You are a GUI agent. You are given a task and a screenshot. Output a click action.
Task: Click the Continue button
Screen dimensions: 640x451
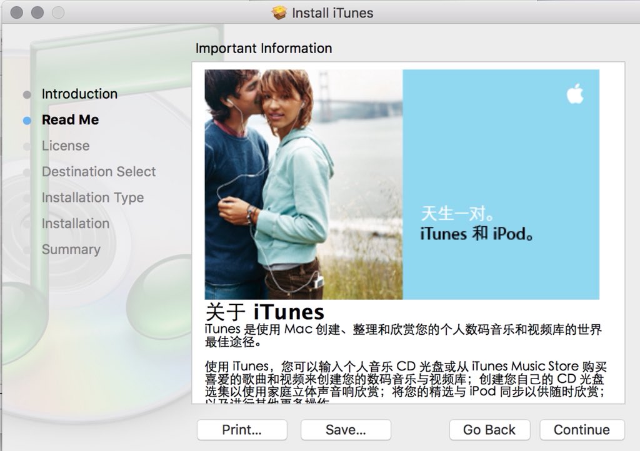click(582, 430)
